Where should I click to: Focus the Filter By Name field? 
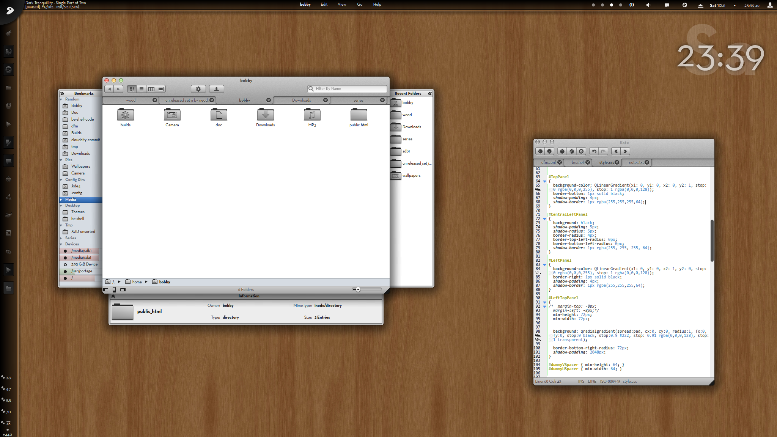pyautogui.click(x=347, y=89)
